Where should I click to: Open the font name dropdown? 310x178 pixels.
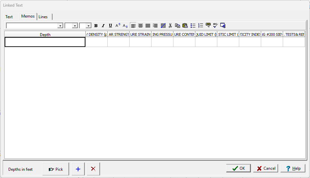tap(60, 26)
